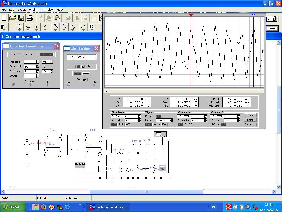
Task: Click the Pause simulation button
Action: coord(272,28)
